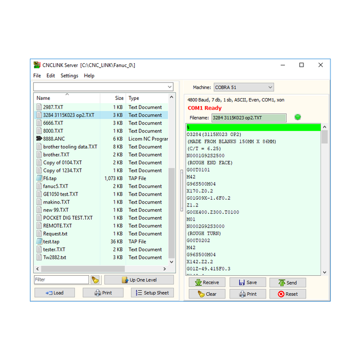Click Print button under program viewer
This screenshot has width=361, height=361.
tap(248, 294)
